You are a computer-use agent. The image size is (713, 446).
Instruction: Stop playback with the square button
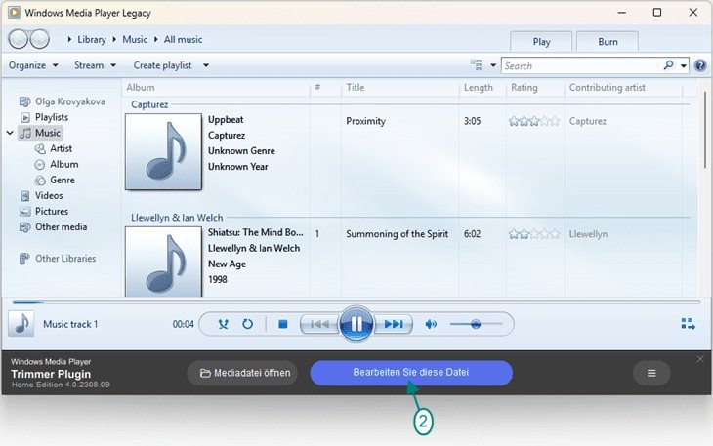[x=283, y=324]
